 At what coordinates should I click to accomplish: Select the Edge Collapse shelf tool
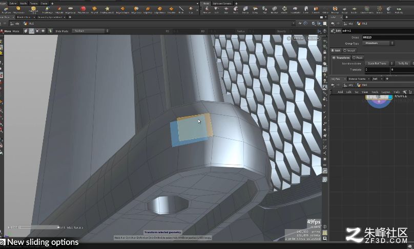point(122,10)
